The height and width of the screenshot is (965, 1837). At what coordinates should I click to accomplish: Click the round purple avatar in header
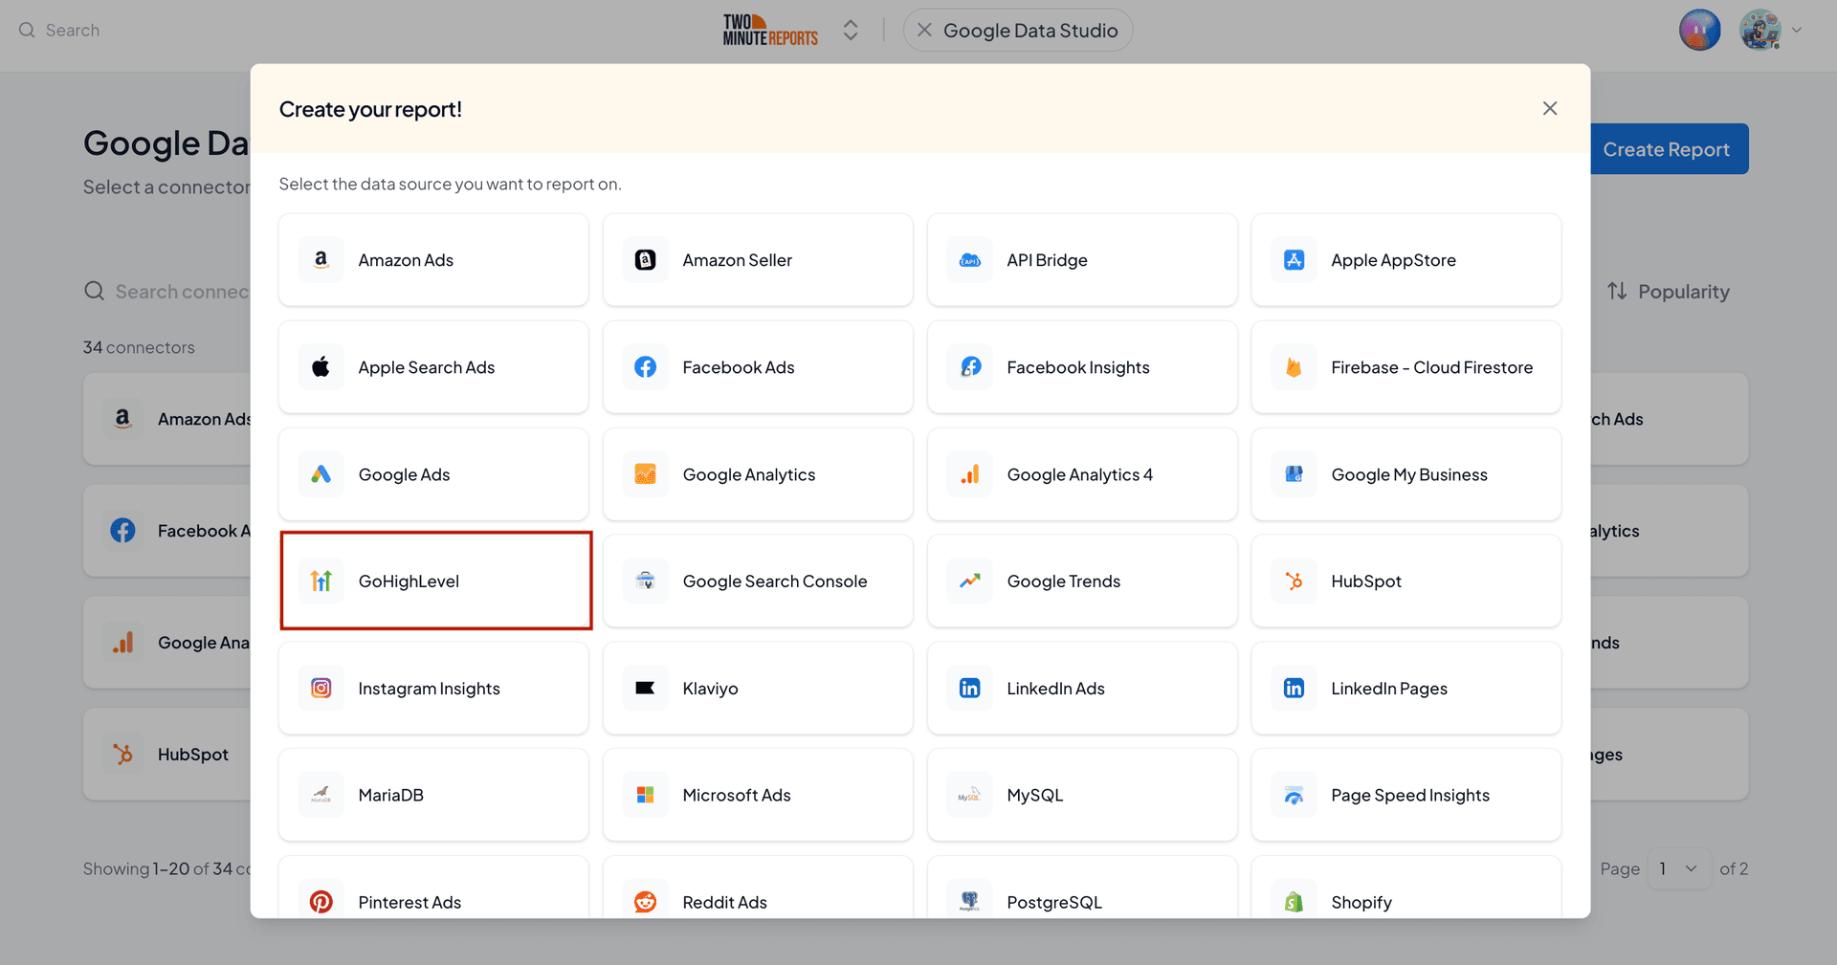click(x=1700, y=31)
